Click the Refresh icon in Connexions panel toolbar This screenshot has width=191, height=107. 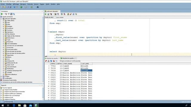(6, 14)
